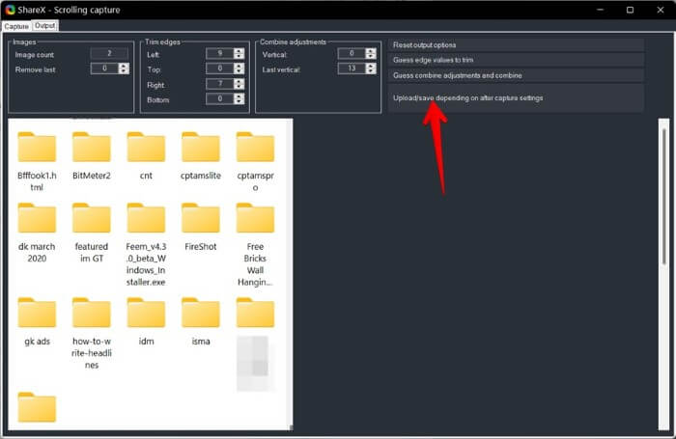Click the 'FireShot' folder name text

click(x=201, y=247)
